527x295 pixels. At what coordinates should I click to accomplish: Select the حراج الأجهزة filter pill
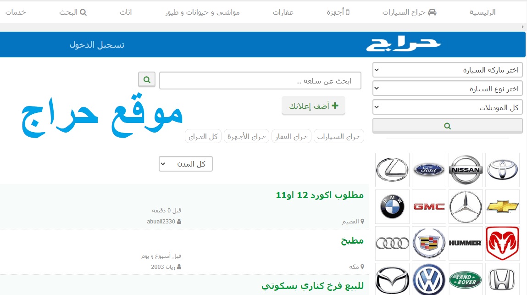pos(246,136)
